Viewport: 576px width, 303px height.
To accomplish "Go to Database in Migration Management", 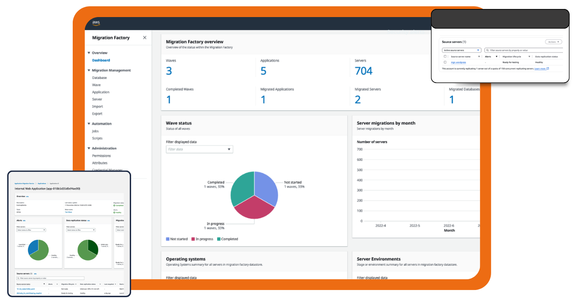I will 100,78.
